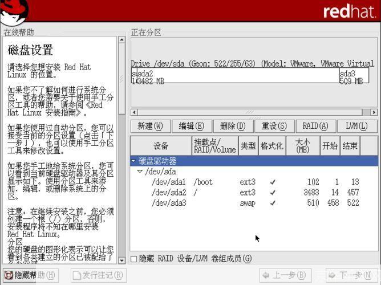This screenshot has height=285, width=381.
Task: Click the help panel scroll-up arrow
Action: (121, 40)
